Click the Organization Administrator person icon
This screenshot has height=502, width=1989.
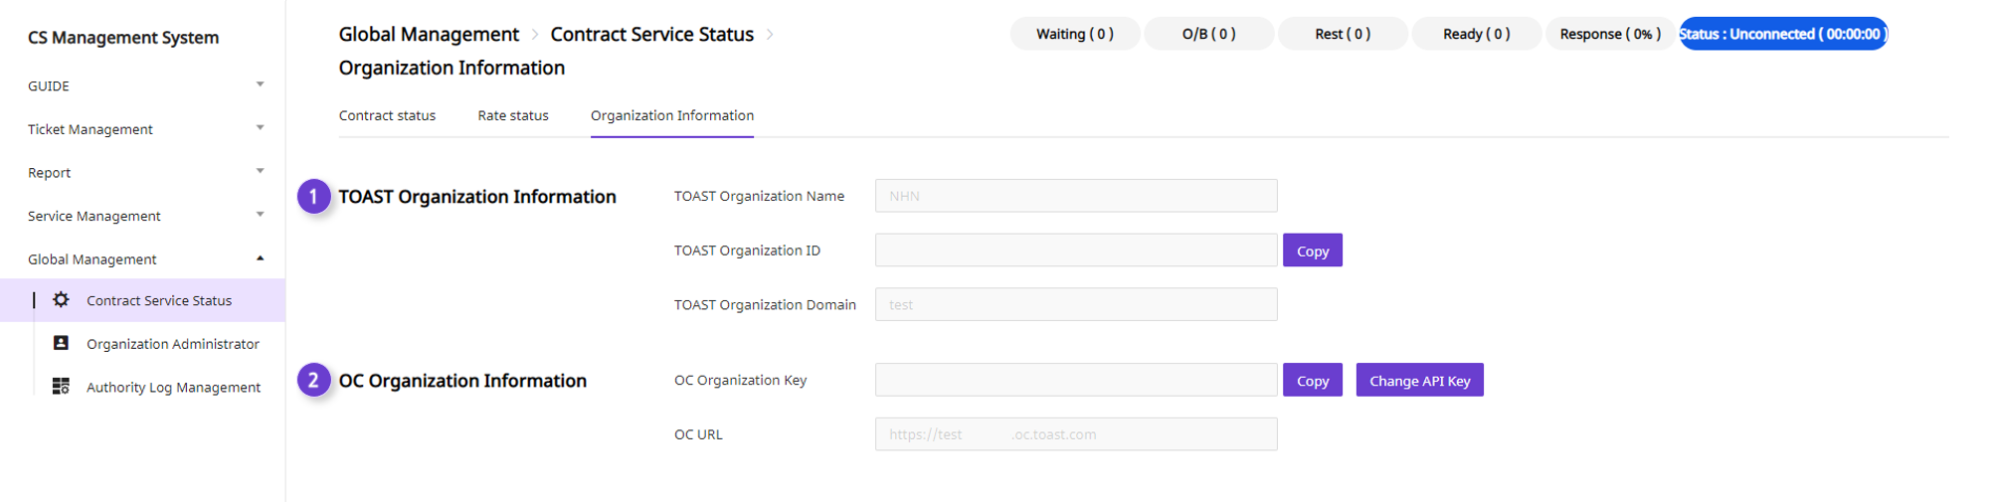[x=61, y=343]
